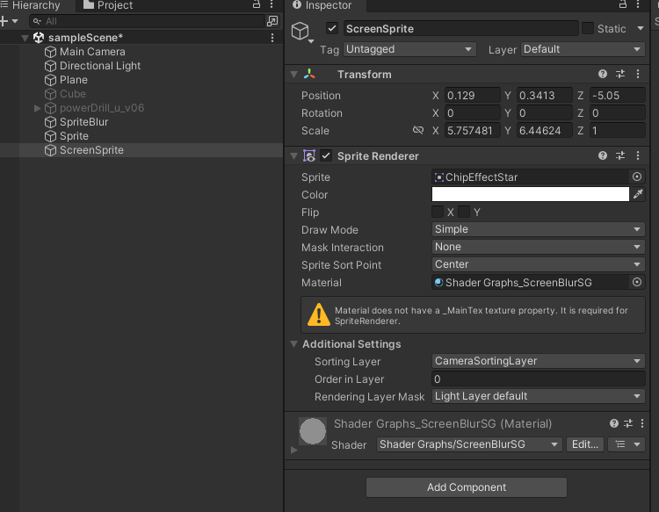Screen dimensions: 659x512
Task: Open Sprite Renderer help icon
Action: pos(603,155)
